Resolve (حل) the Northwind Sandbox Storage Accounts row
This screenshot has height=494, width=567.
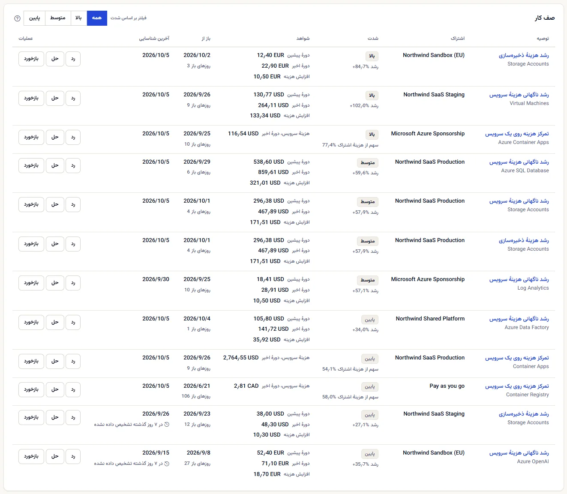pyautogui.click(x=55, y=59)
